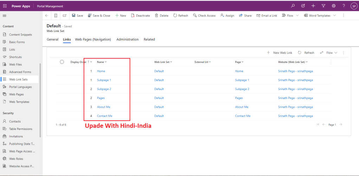Open the Settings gear icon
This screenshot has height=176, width=359.
[x=334, y=6]
